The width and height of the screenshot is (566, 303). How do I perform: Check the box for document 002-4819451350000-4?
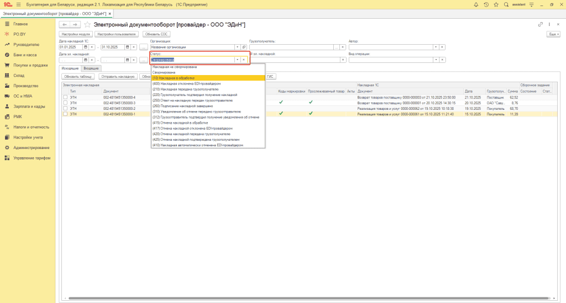(65, 97)
